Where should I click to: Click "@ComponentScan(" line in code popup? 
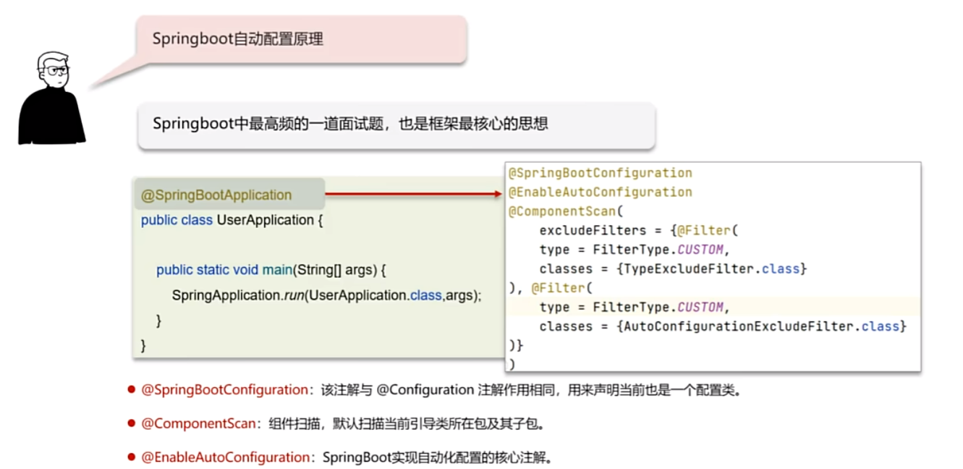tap(566, 211)
